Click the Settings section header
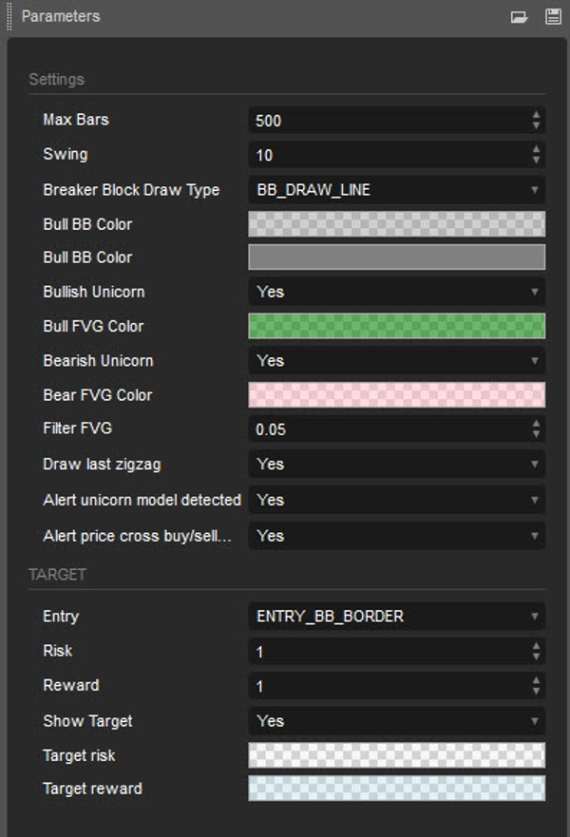The width and height of the screenshot is (570, 837). [57, 80]
